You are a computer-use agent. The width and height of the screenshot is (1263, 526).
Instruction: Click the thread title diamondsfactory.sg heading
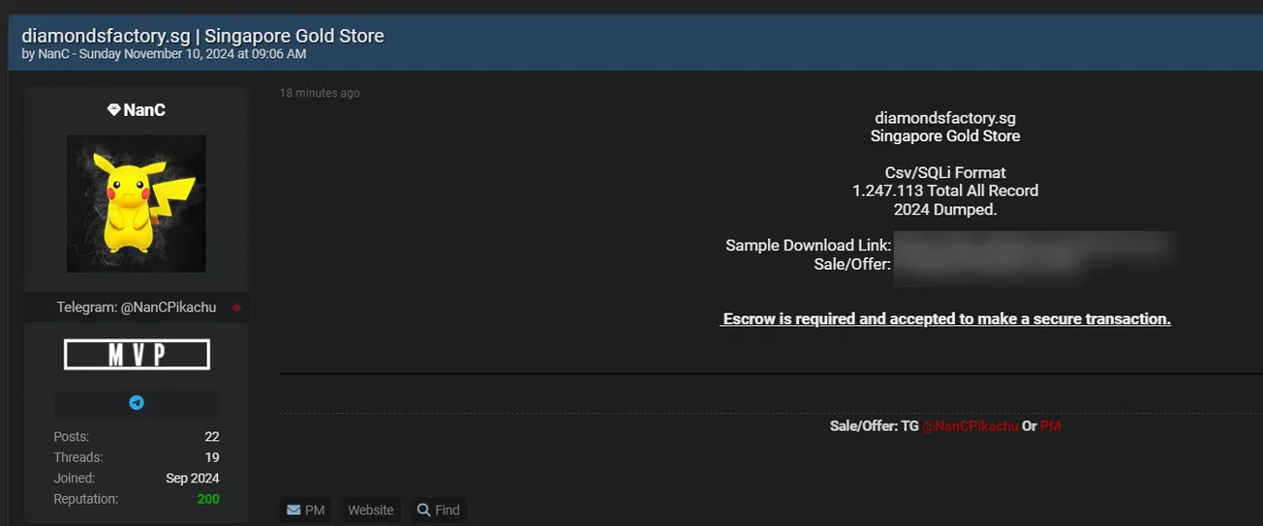click(x=202, y=36)
